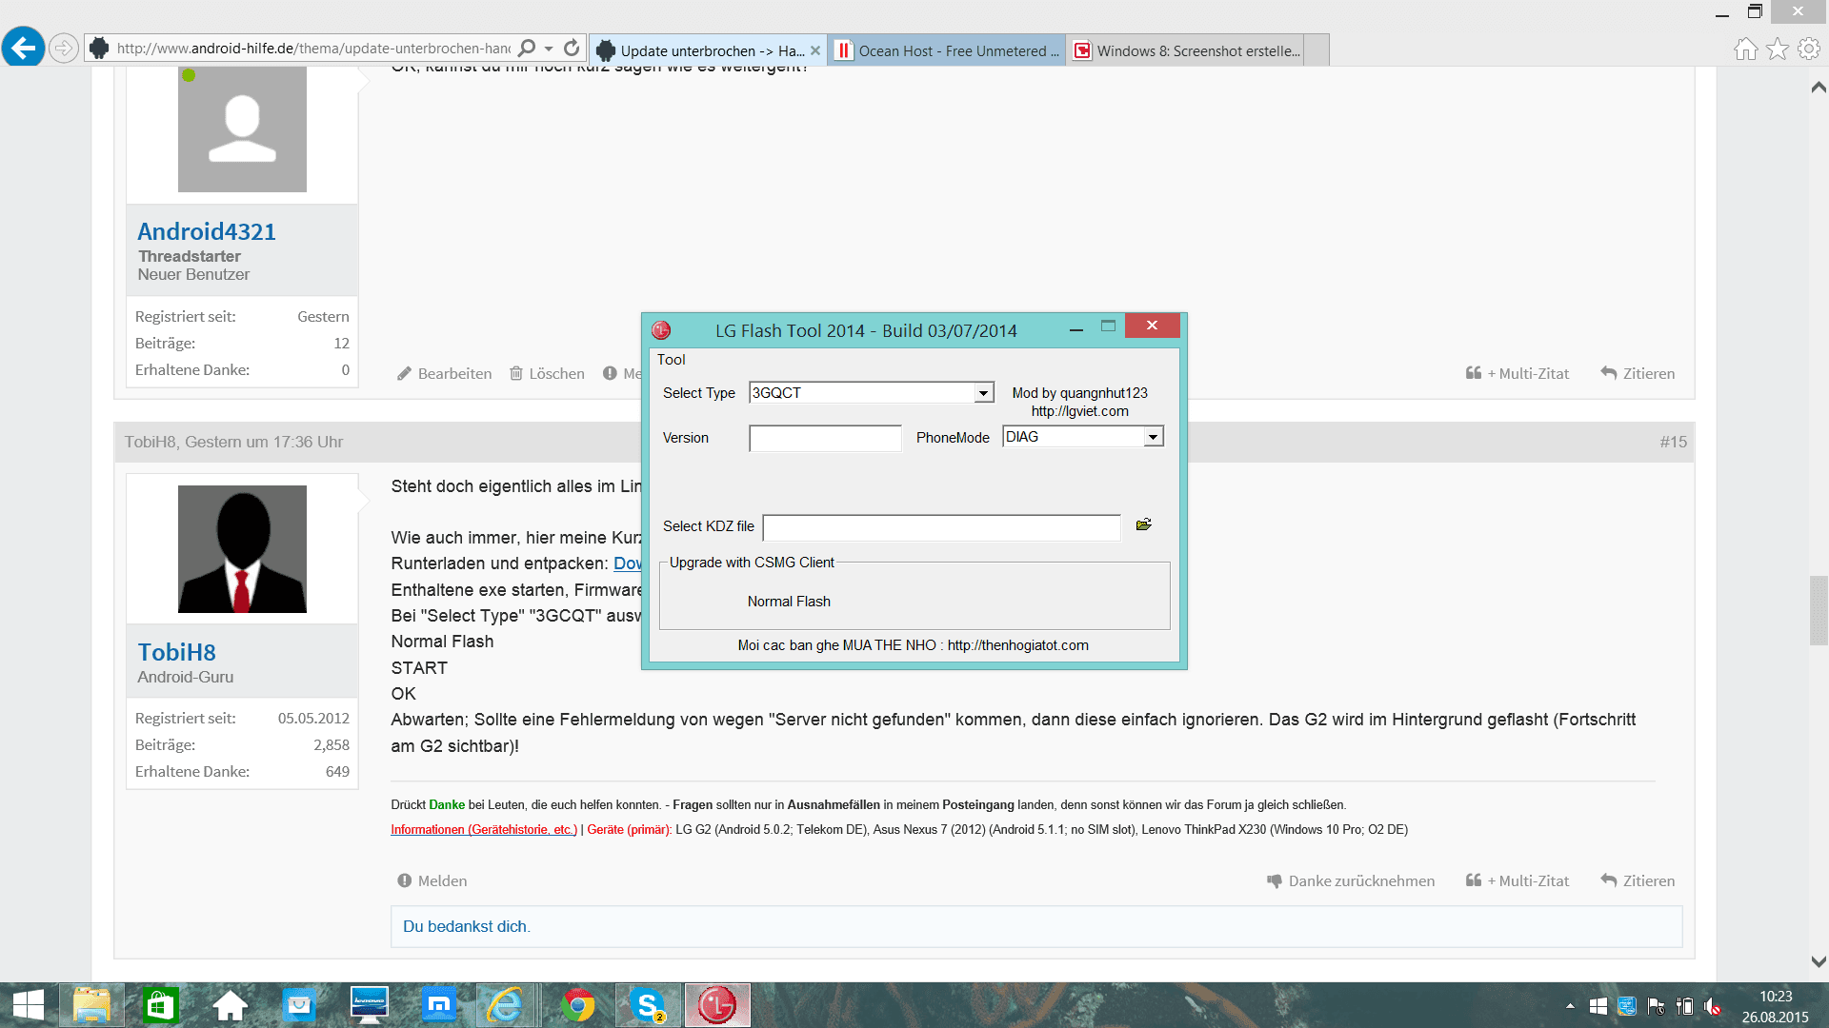Click Zitieren on TobiH8's post
Screen dimensions: 1829x1028
1638,880
